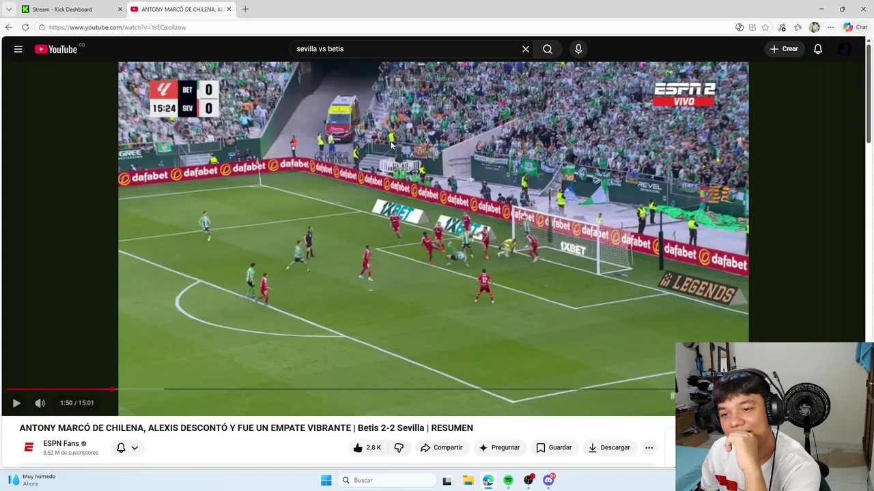Open the YouTube guide hamburger menu
874x491 pixels.
18,49
